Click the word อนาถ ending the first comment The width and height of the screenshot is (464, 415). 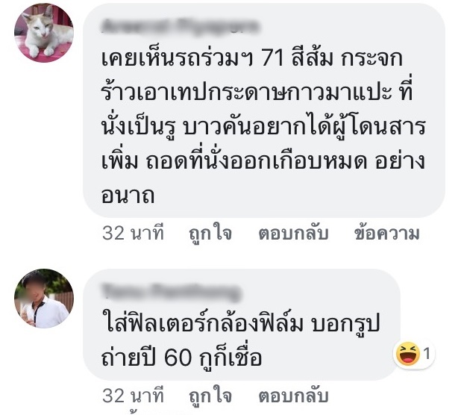(128, 196)
